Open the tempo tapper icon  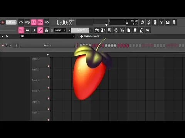point(141,30)
